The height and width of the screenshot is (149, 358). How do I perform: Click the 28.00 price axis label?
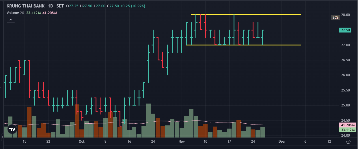[346, 15]
